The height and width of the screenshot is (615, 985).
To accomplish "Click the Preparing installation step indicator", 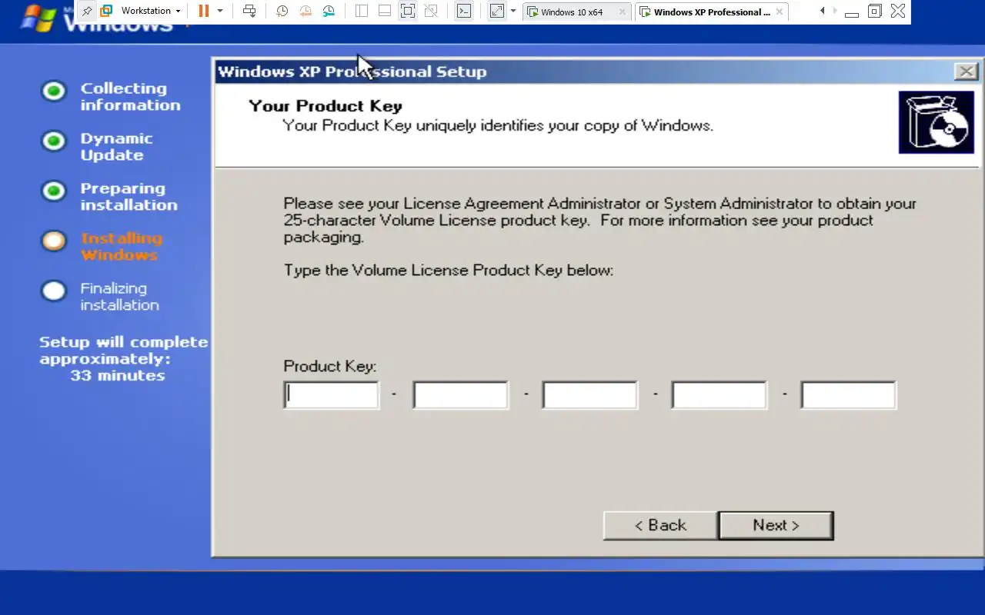I will pos(54,191).
